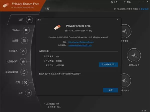This screenshot has width=150, height=112.
Task: Select the 应用程序 applications icon
Action: coord(23,51)
